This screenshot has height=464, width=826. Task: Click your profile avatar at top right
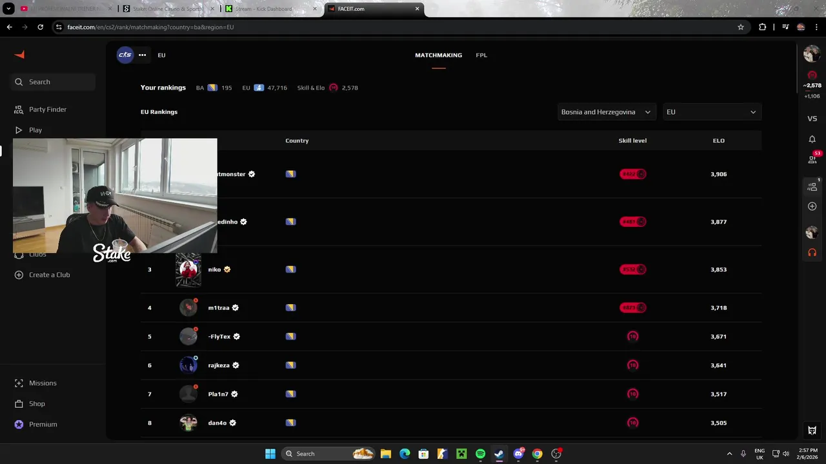(812, 55)
